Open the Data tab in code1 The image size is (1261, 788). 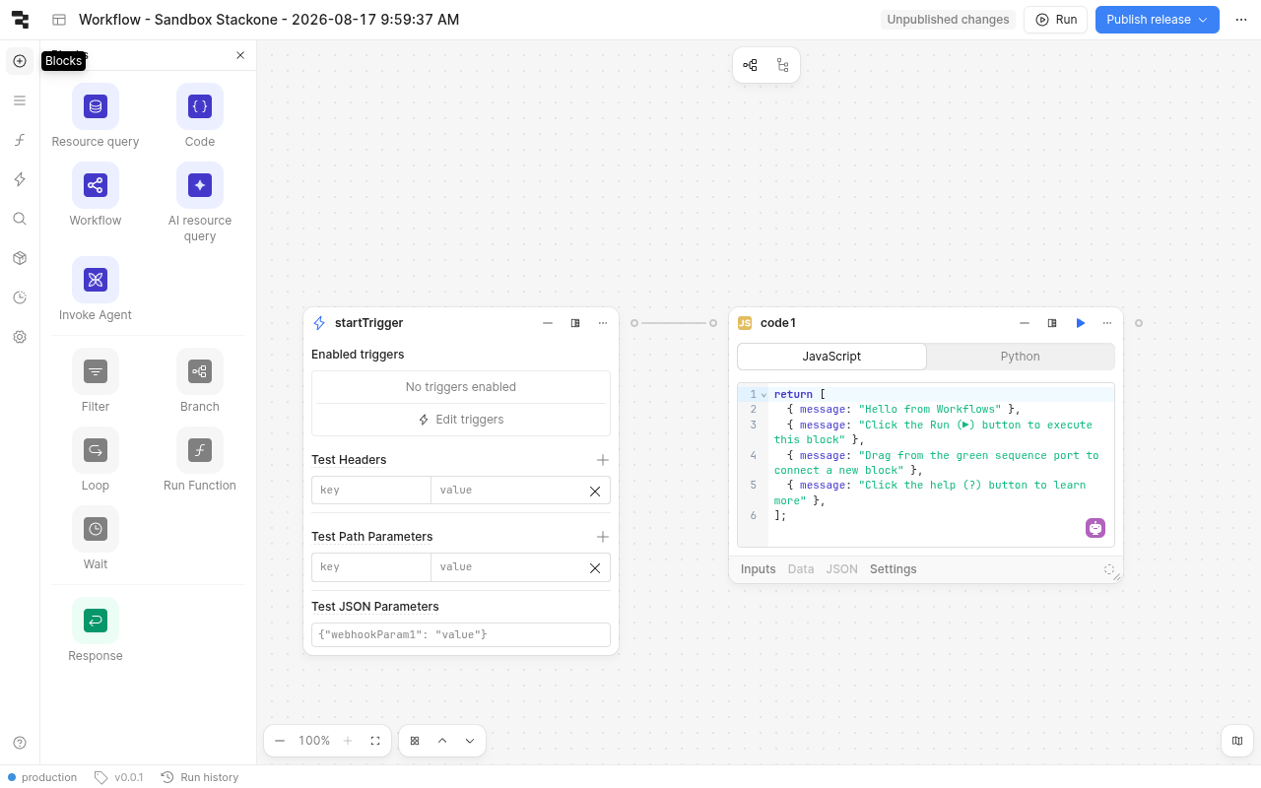(x=801, y=569)
